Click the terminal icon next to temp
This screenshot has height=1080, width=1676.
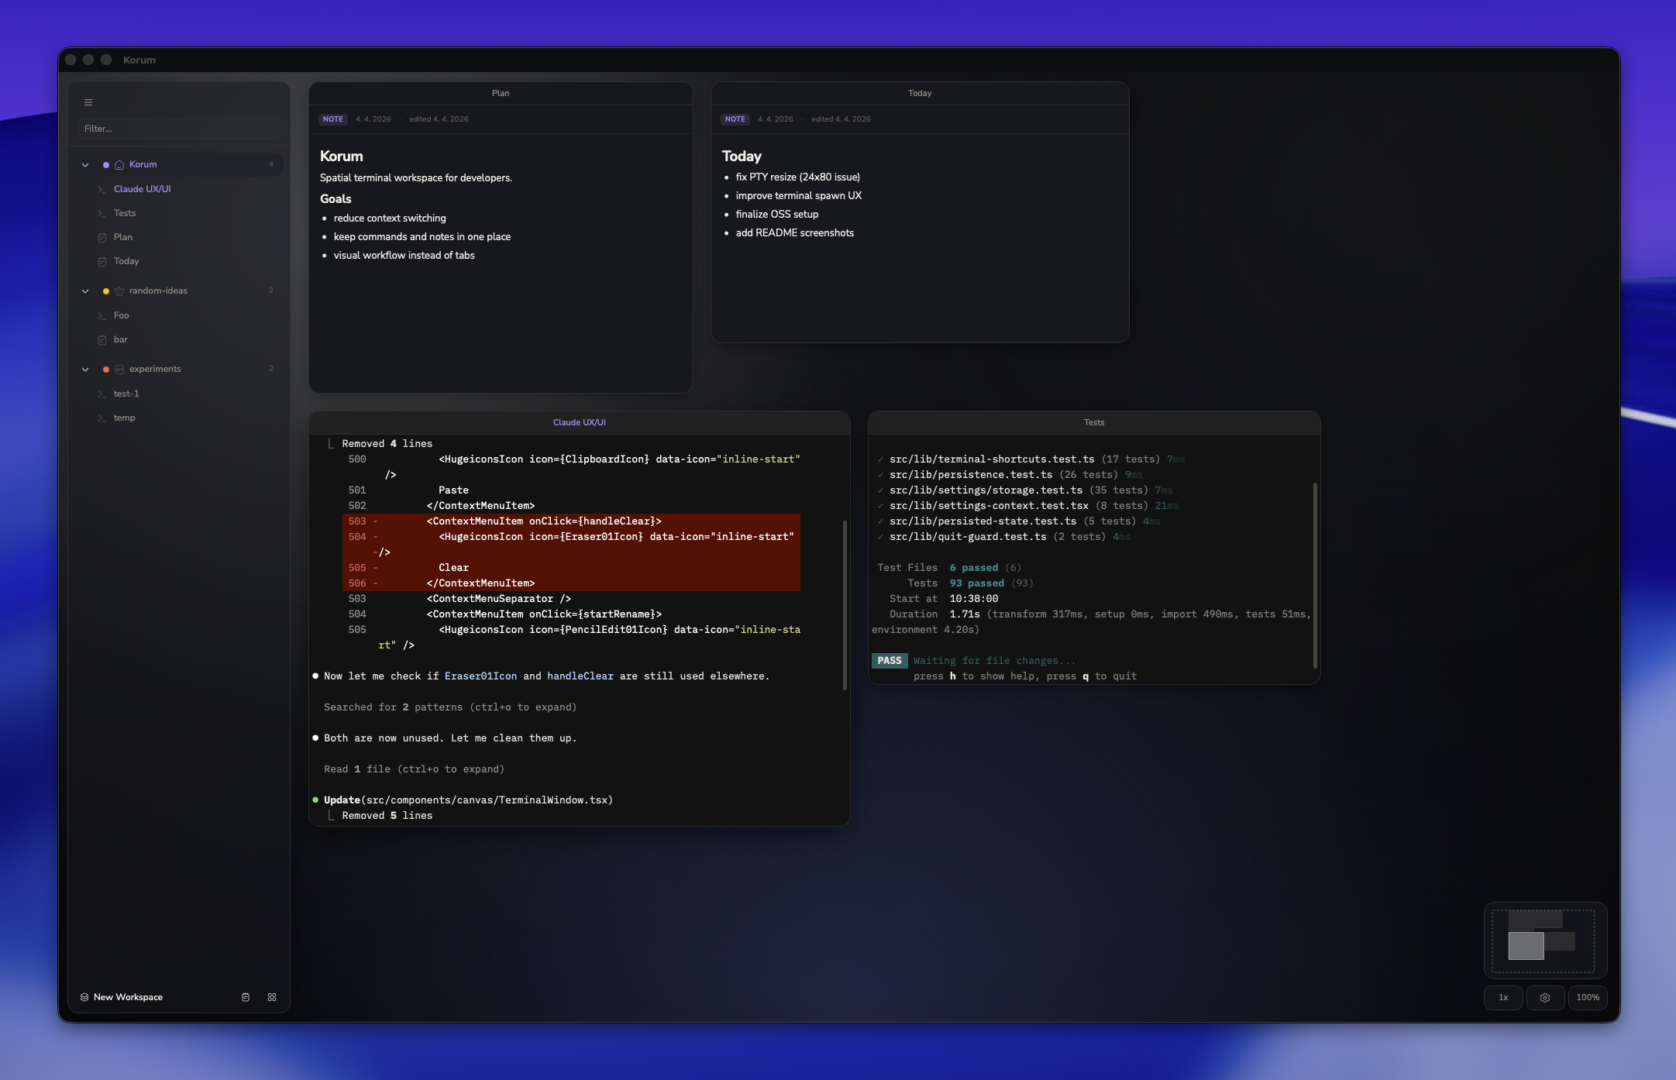(x=102, y=418)
